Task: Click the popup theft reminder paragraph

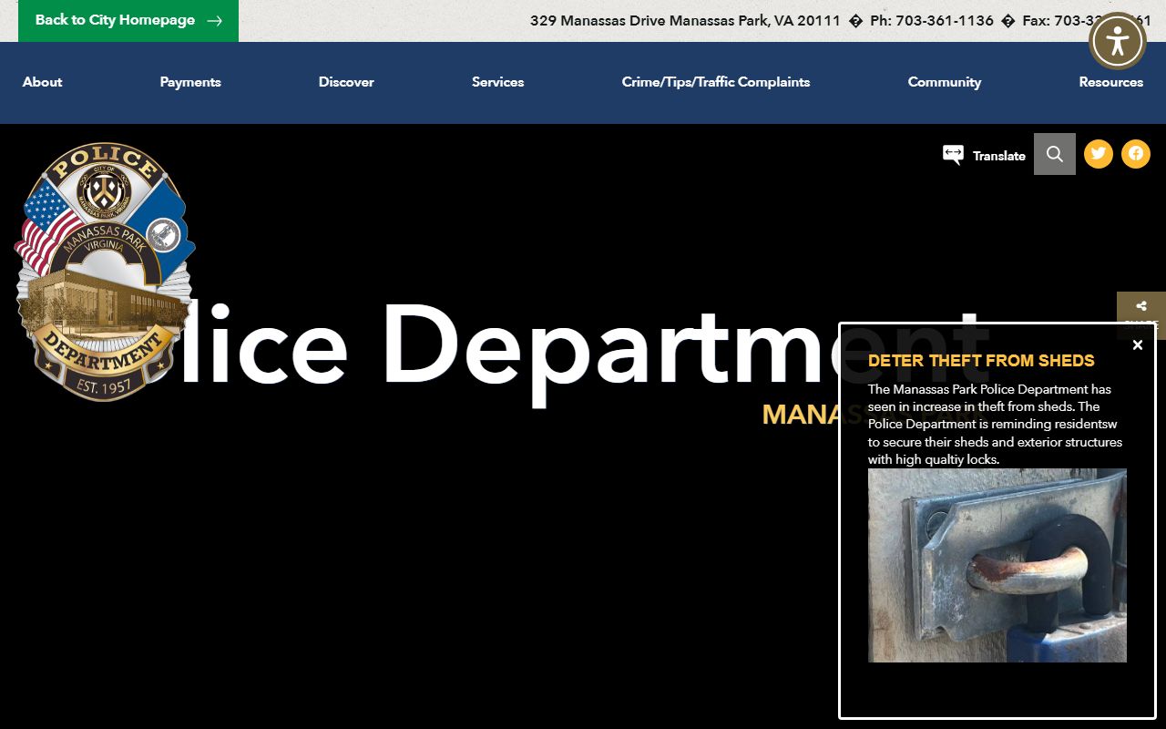Action: (x=995, y=424)
